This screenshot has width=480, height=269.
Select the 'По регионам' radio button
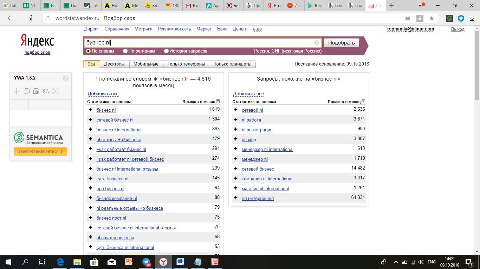[x=125, y=51]
